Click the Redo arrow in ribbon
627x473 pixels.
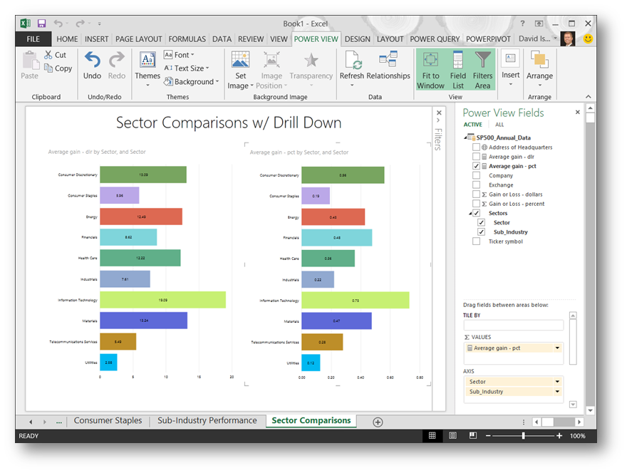116,60
